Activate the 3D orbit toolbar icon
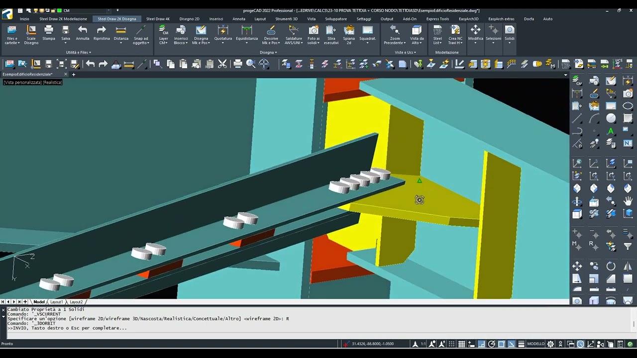 (x=264, y=64)
